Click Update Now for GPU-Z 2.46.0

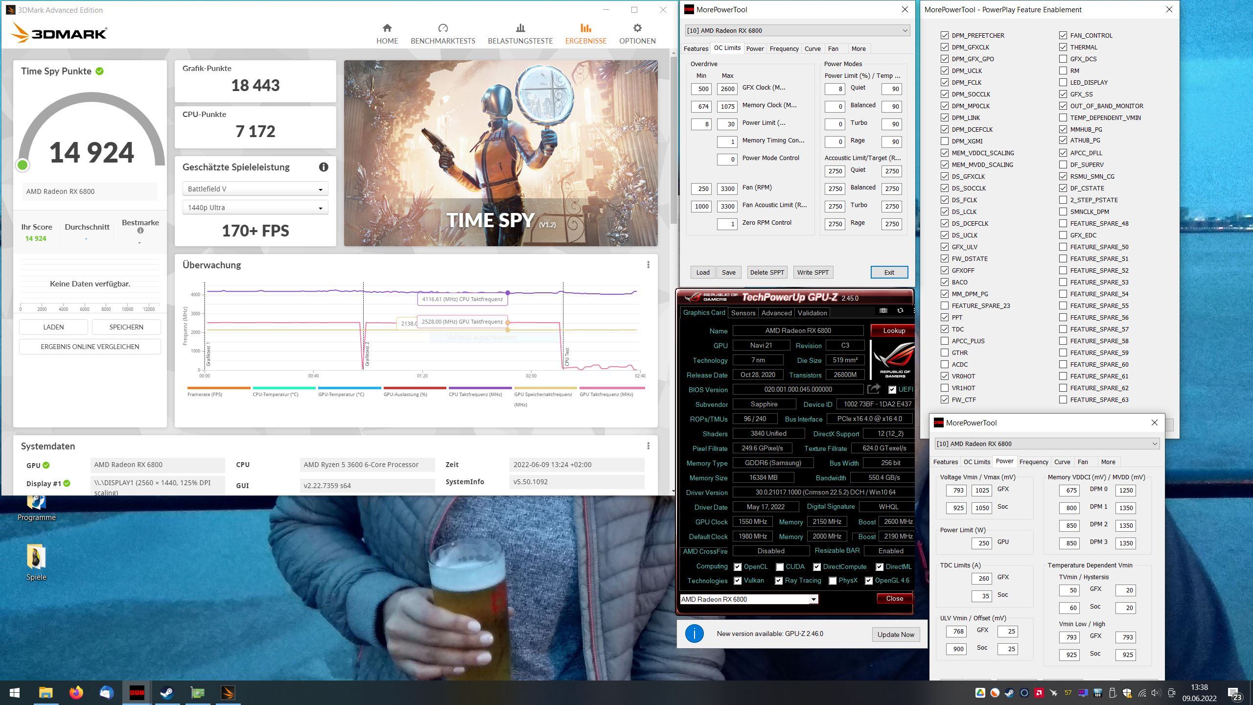[896, 634]
